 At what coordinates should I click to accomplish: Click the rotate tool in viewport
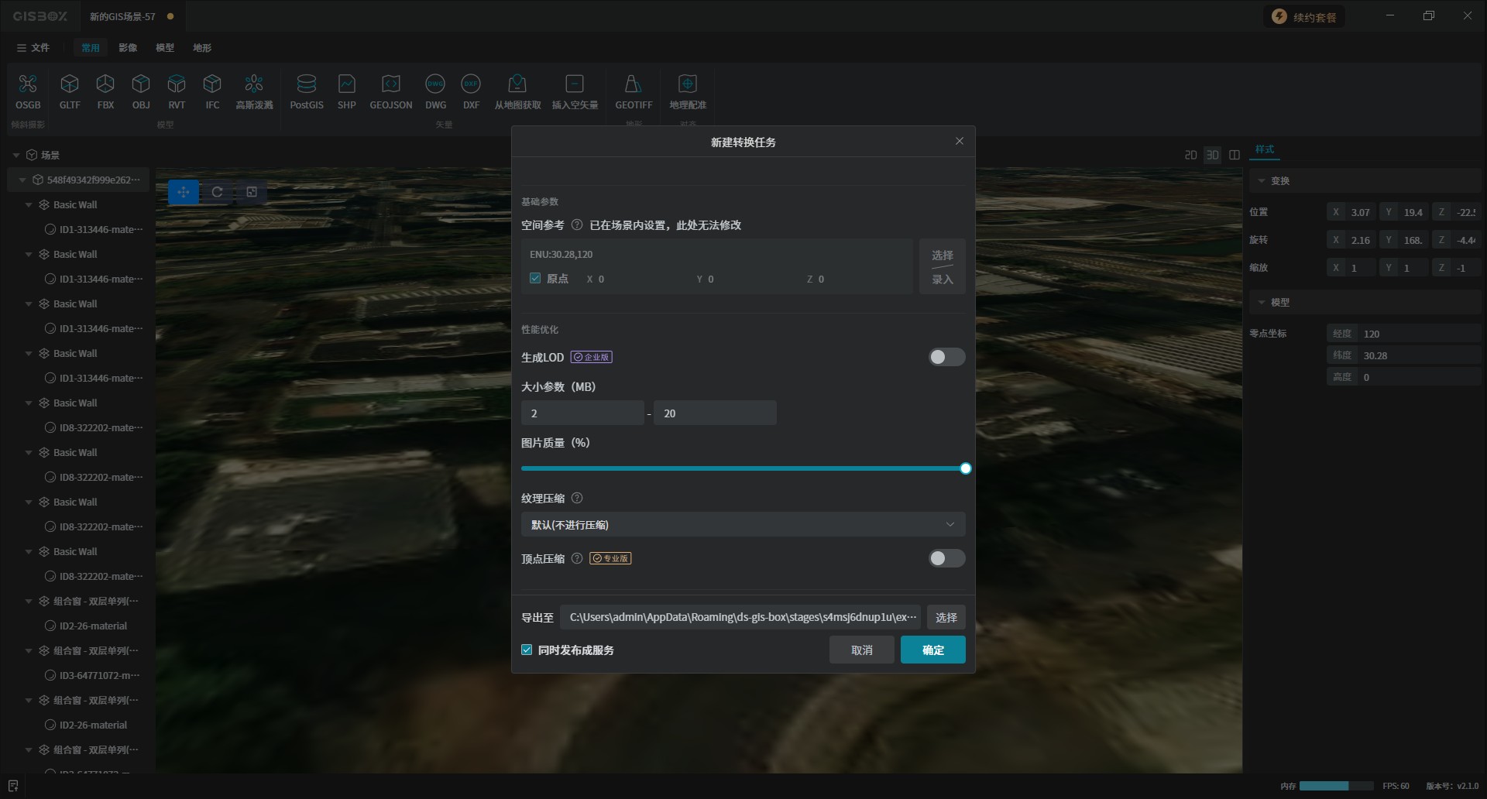click(218, 192)
